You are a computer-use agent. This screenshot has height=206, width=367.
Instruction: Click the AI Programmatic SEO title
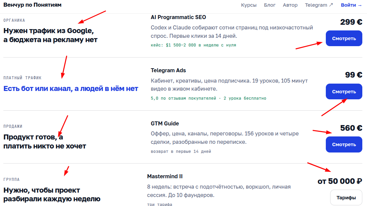[x=178, y=17]
